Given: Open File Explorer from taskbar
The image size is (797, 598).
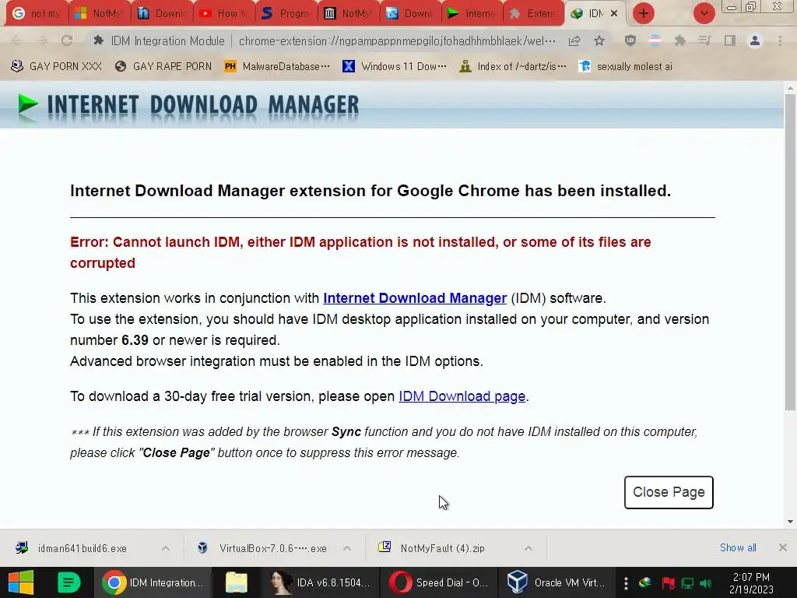Looking at the screenshot, I should pyautogui.click(x=237, y=582).
